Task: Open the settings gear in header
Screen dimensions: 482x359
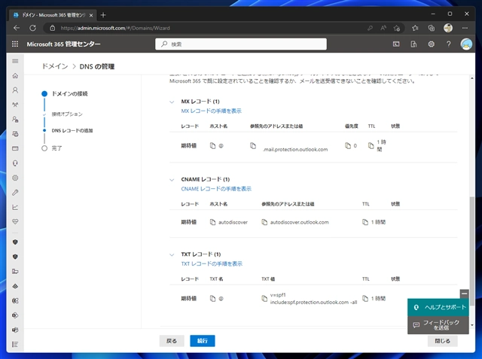Action: (x=432, y=44)
